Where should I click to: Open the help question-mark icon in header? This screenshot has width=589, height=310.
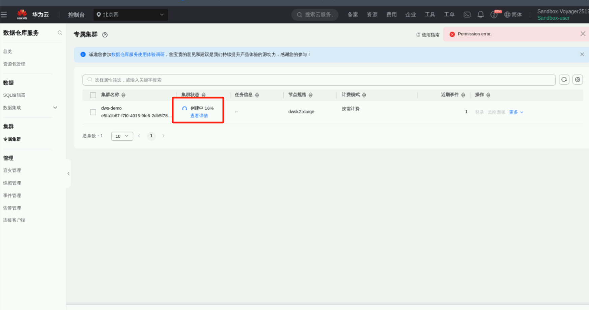[x=494, y=14]
